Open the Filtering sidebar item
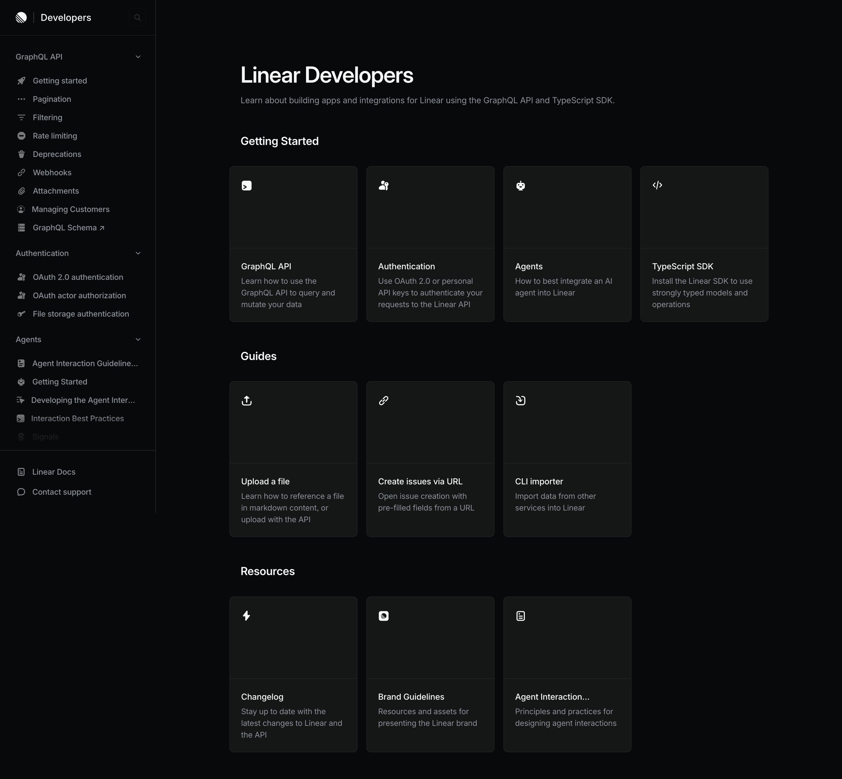The width and height of the screenshot is (842, 779). click(48, 117)
